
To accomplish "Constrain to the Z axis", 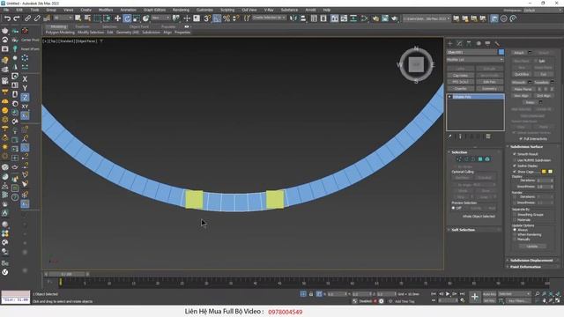I will [25, 98].
